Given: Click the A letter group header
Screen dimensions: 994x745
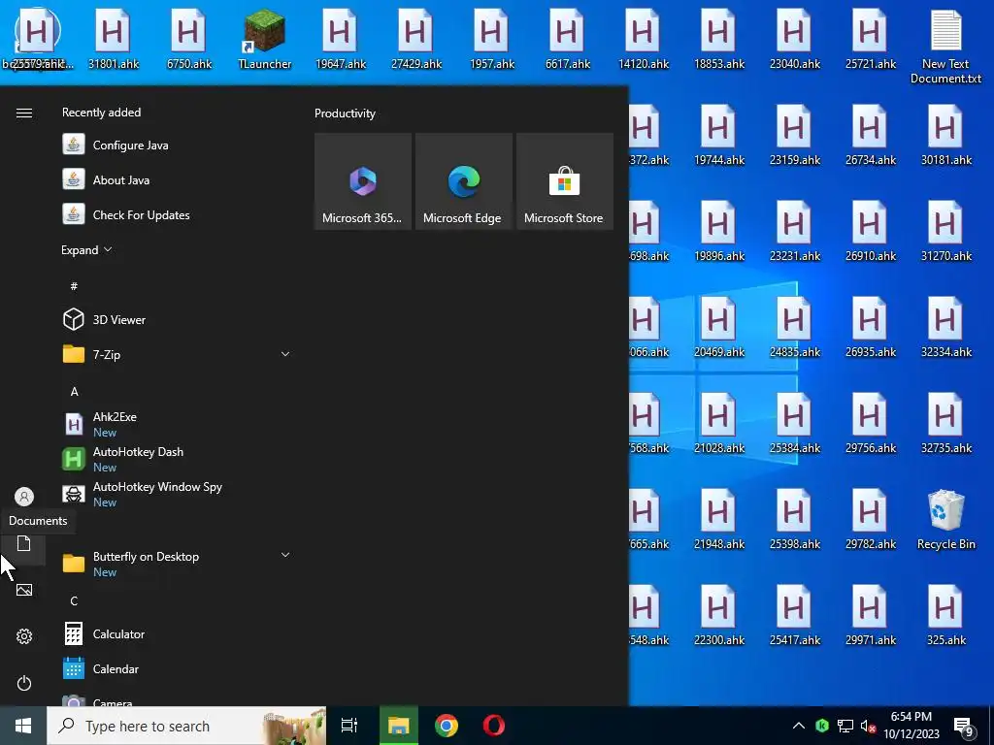Looking at the screenshot, I should (x=74, y=391).
